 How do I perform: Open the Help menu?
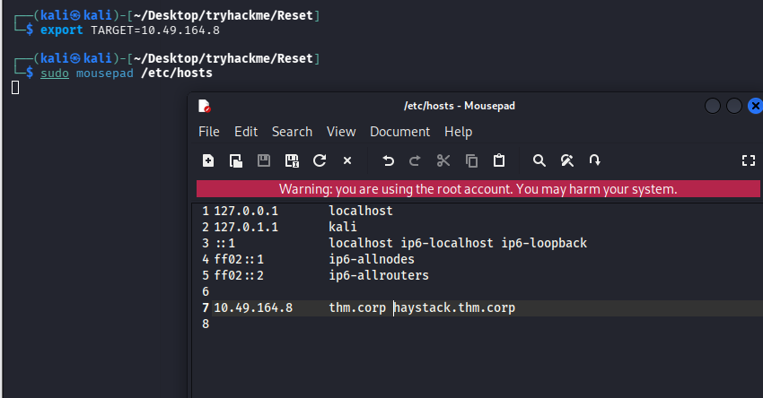pyautogui.click(x=458, y=132)
